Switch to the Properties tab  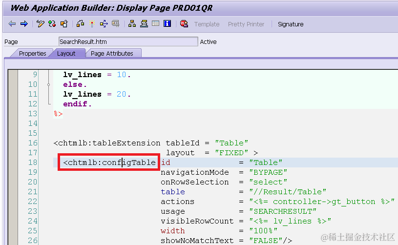33,54
